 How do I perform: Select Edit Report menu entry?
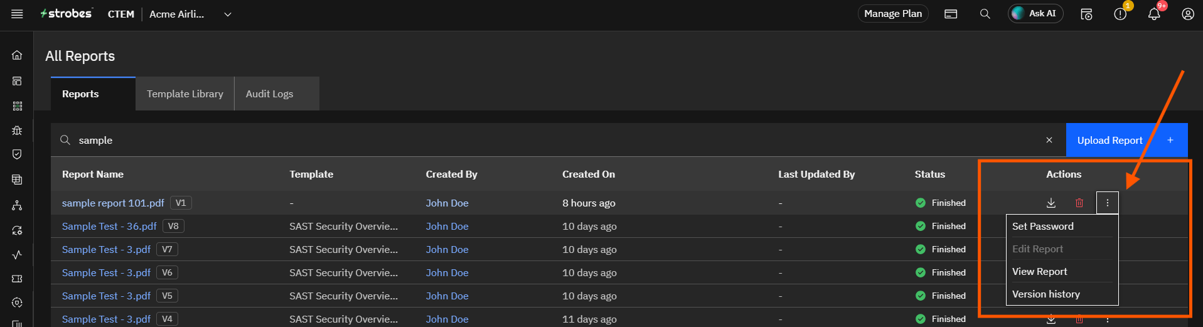1062,249
